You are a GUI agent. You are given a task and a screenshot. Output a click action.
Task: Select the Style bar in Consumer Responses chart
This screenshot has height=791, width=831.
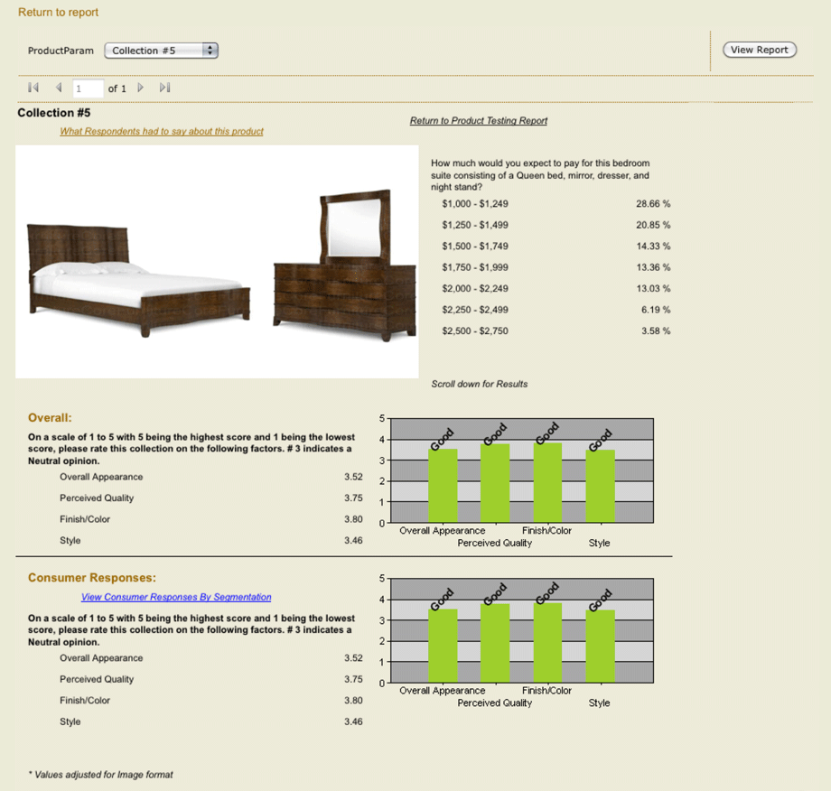coord(599,646)
